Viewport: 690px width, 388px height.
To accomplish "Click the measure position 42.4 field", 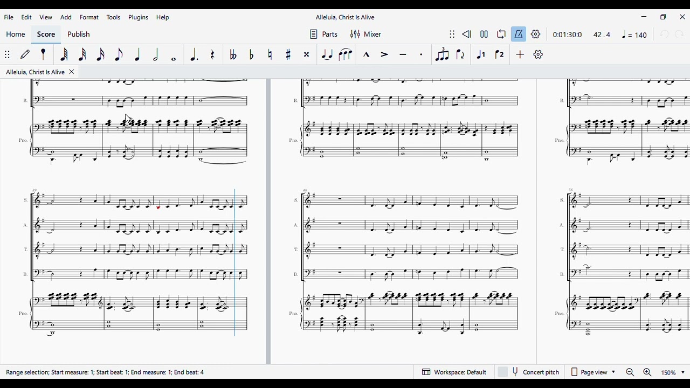I will [602, 35].
